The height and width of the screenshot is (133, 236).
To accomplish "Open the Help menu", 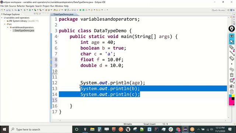I will tap(66, 6).
